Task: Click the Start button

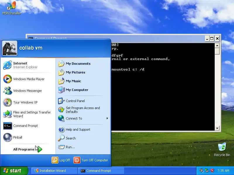Action: [14, 171]
